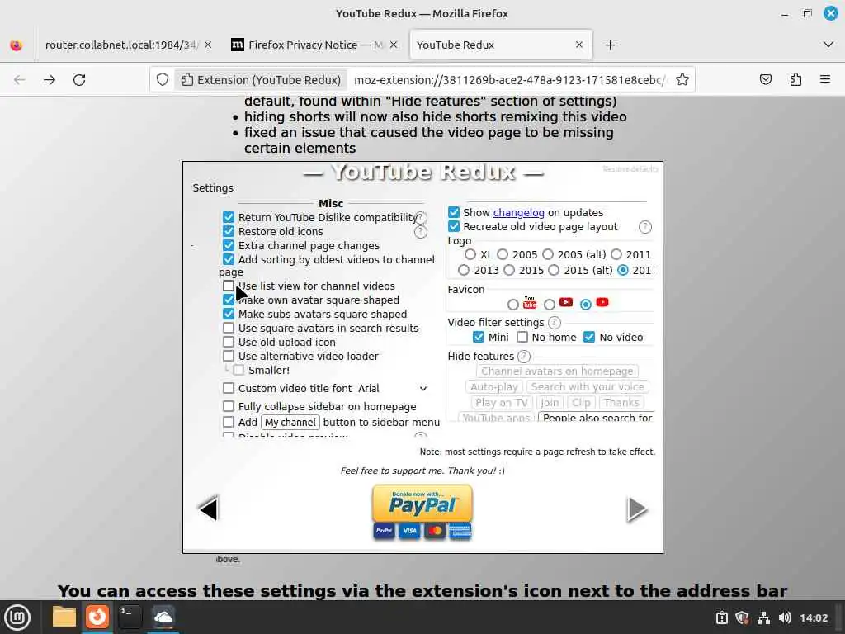Click the Extension (YouTube Redux) identity label
845x634 pixels.
(262, 80)
